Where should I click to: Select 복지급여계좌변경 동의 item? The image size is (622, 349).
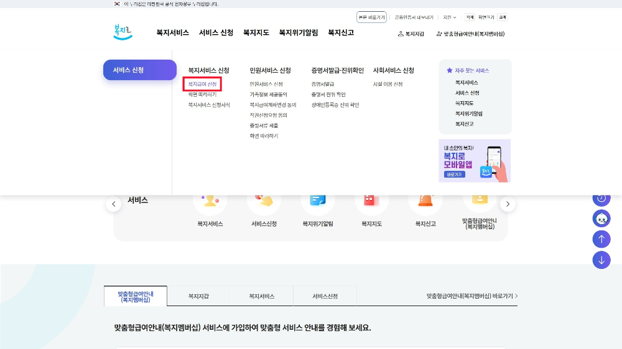coord(273,104)
